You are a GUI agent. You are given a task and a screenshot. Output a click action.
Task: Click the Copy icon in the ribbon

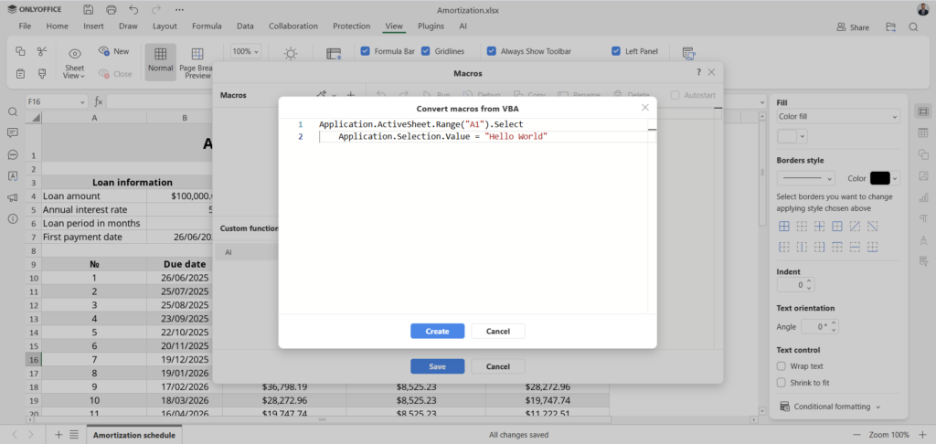coord(20,51)
